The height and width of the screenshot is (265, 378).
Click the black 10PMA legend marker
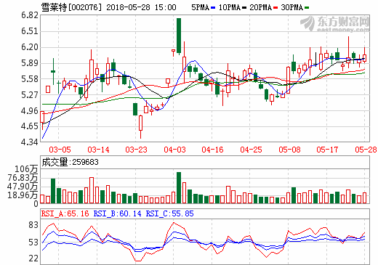click(x=244, y=8)
